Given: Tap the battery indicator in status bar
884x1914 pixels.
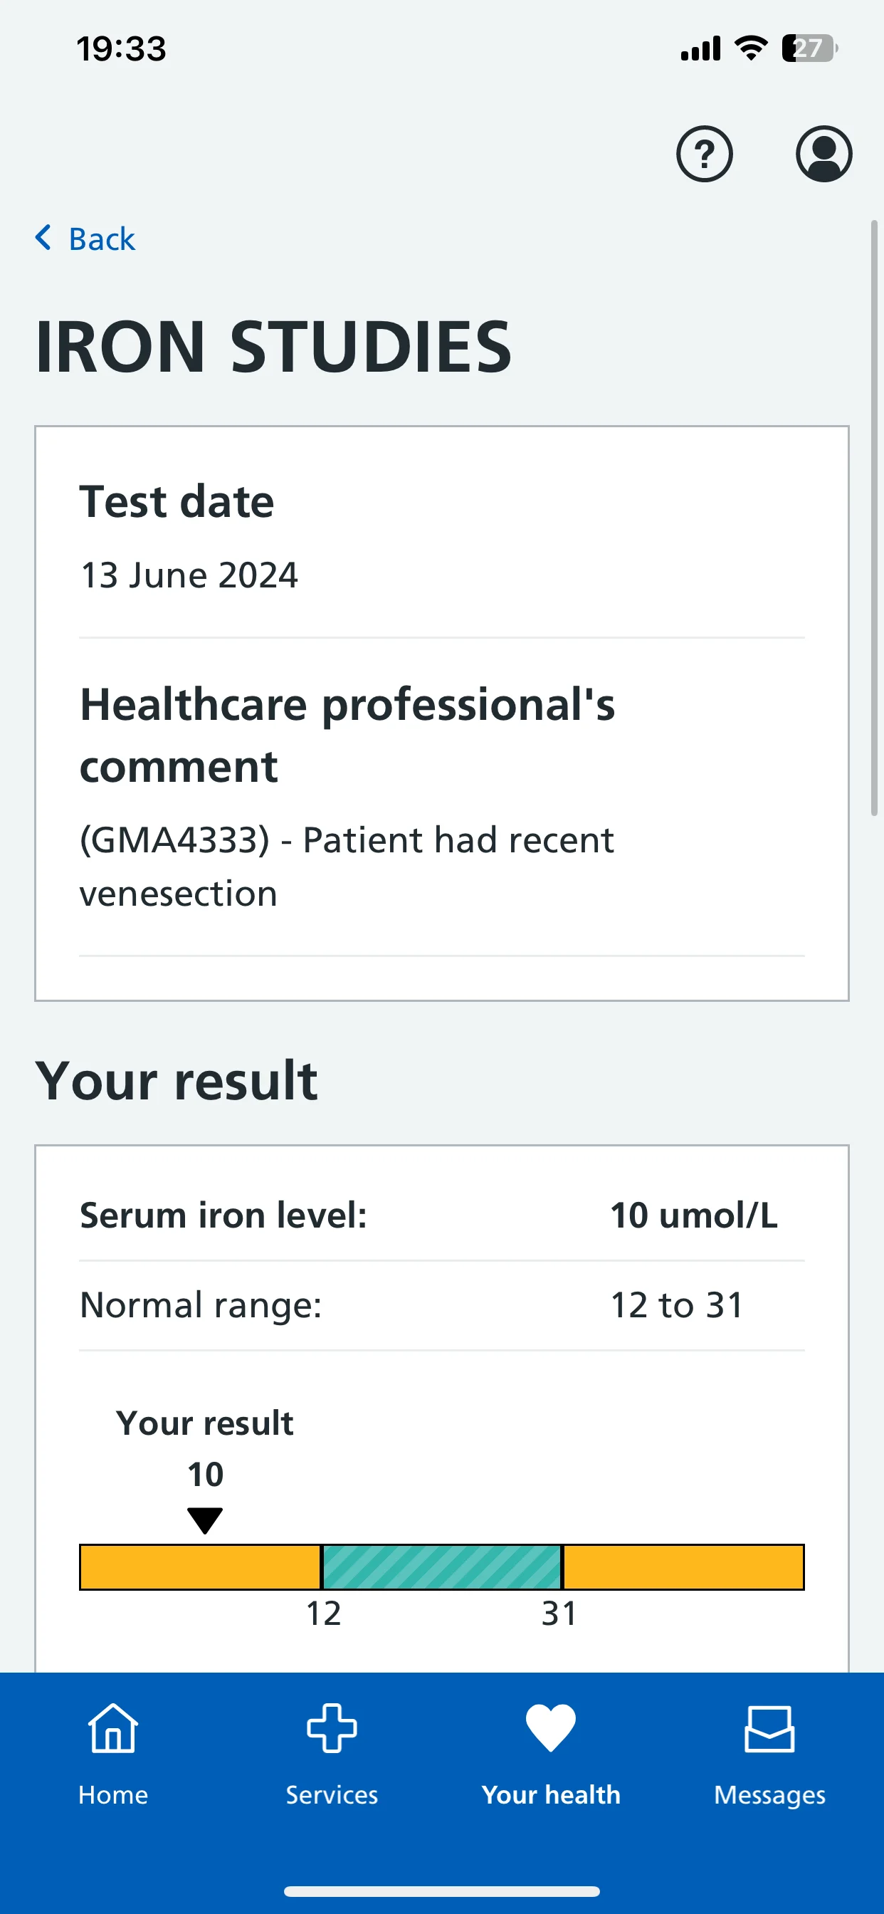Looking at the screenshot, I should click(810, 48).
